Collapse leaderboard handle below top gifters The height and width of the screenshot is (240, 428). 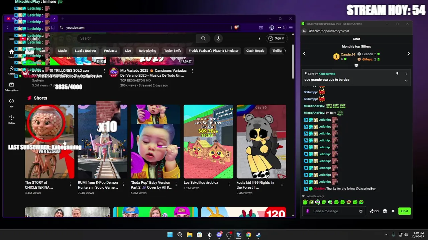(x=356, y=66)
